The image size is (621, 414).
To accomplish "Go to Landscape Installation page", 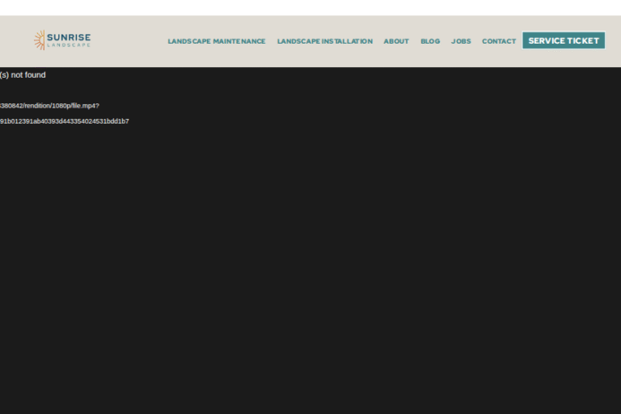I will [324, 41].
